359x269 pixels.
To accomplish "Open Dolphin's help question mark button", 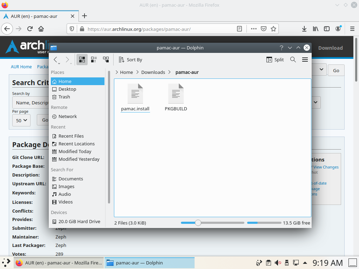I will (282, 48).
